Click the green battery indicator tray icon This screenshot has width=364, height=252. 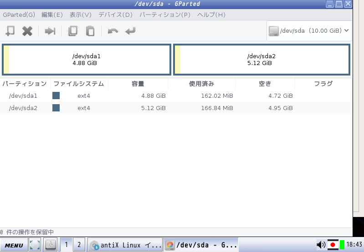(342, 245)
